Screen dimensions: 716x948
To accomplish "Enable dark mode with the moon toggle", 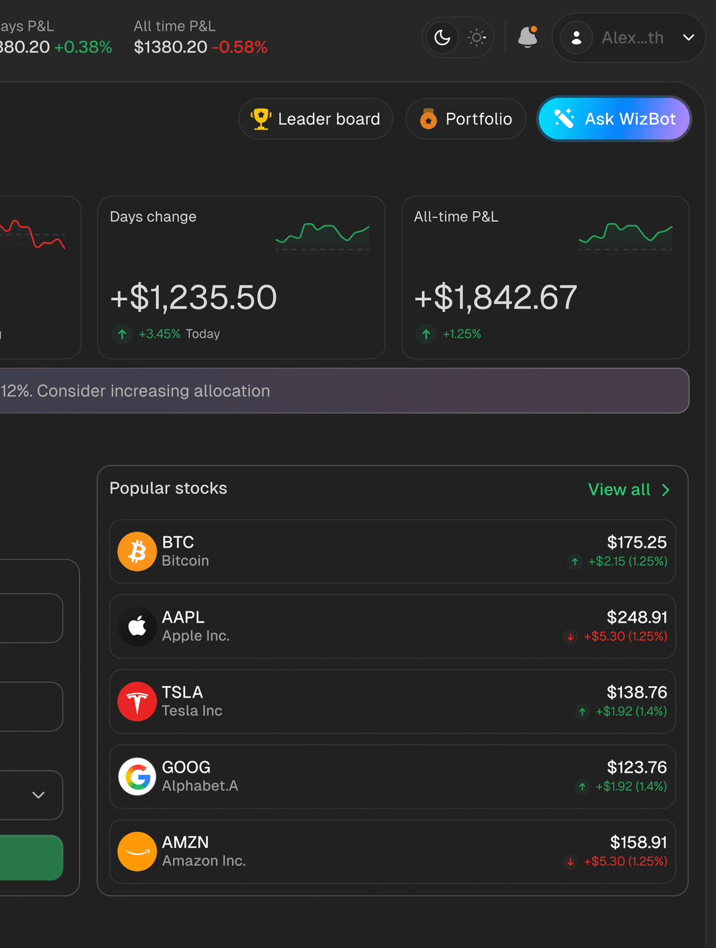I will coord(441,38).
